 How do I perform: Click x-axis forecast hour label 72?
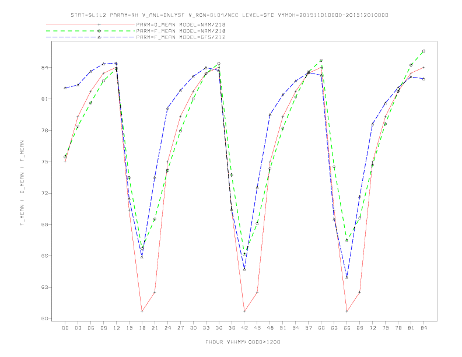click(373, 328)
